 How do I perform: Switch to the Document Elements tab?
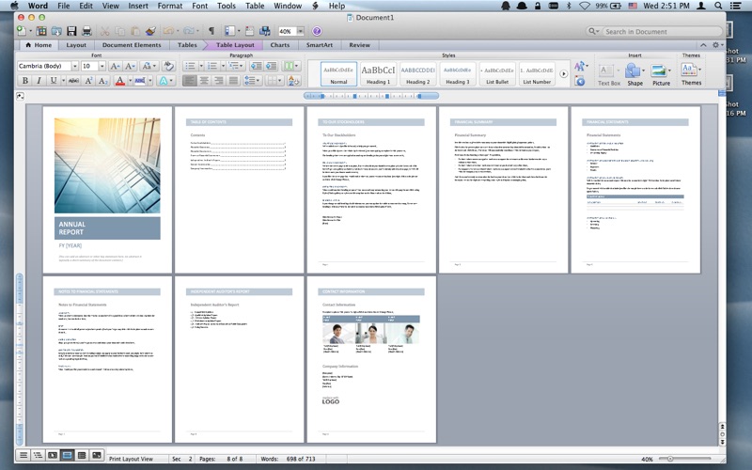pos(131,44)
